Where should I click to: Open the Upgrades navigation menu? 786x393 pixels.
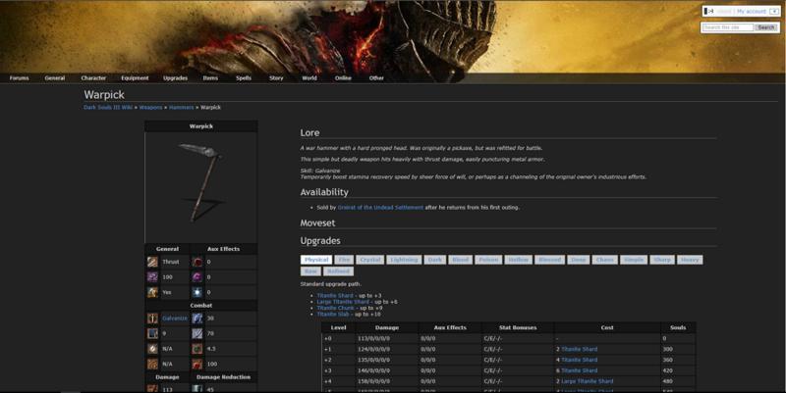(x=176, y=78)
